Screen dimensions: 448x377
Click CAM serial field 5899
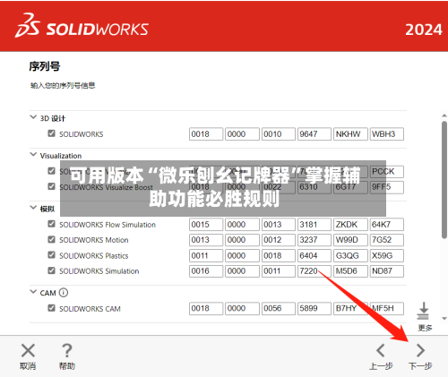pyautogui.click(x=314, y=309)
